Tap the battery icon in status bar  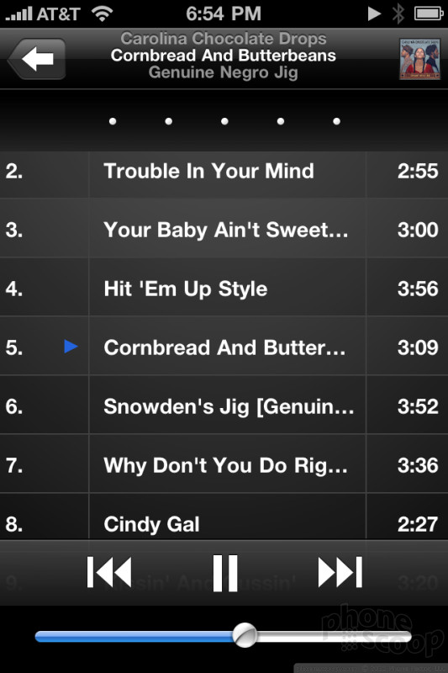point(429,13)
